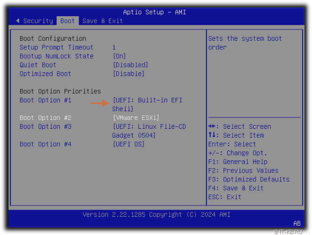This screenshot has width=312, height=235.
Task: Click the Boot Configuration heading
Action: coord(52,38)
